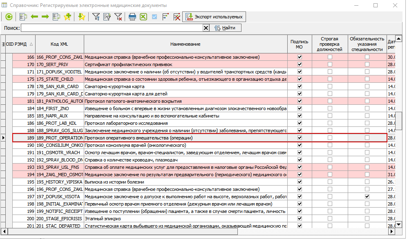Focus the Поиск search input field
This screenshot has height=239, width=407.
(112, 28)
